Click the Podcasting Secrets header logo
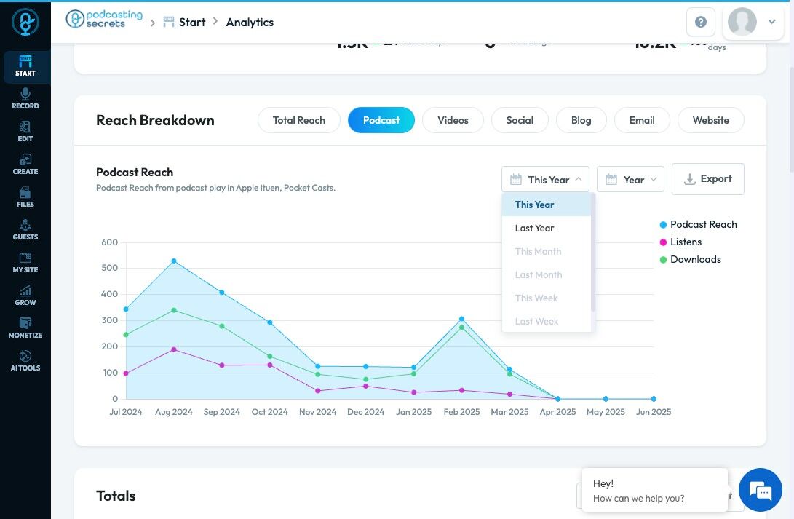This screenshot has width=794, height=519. coord(104,19)
